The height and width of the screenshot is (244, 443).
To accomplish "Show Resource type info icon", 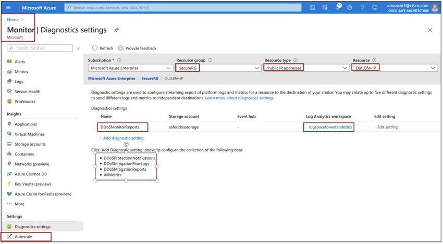I will click(295, 60).
